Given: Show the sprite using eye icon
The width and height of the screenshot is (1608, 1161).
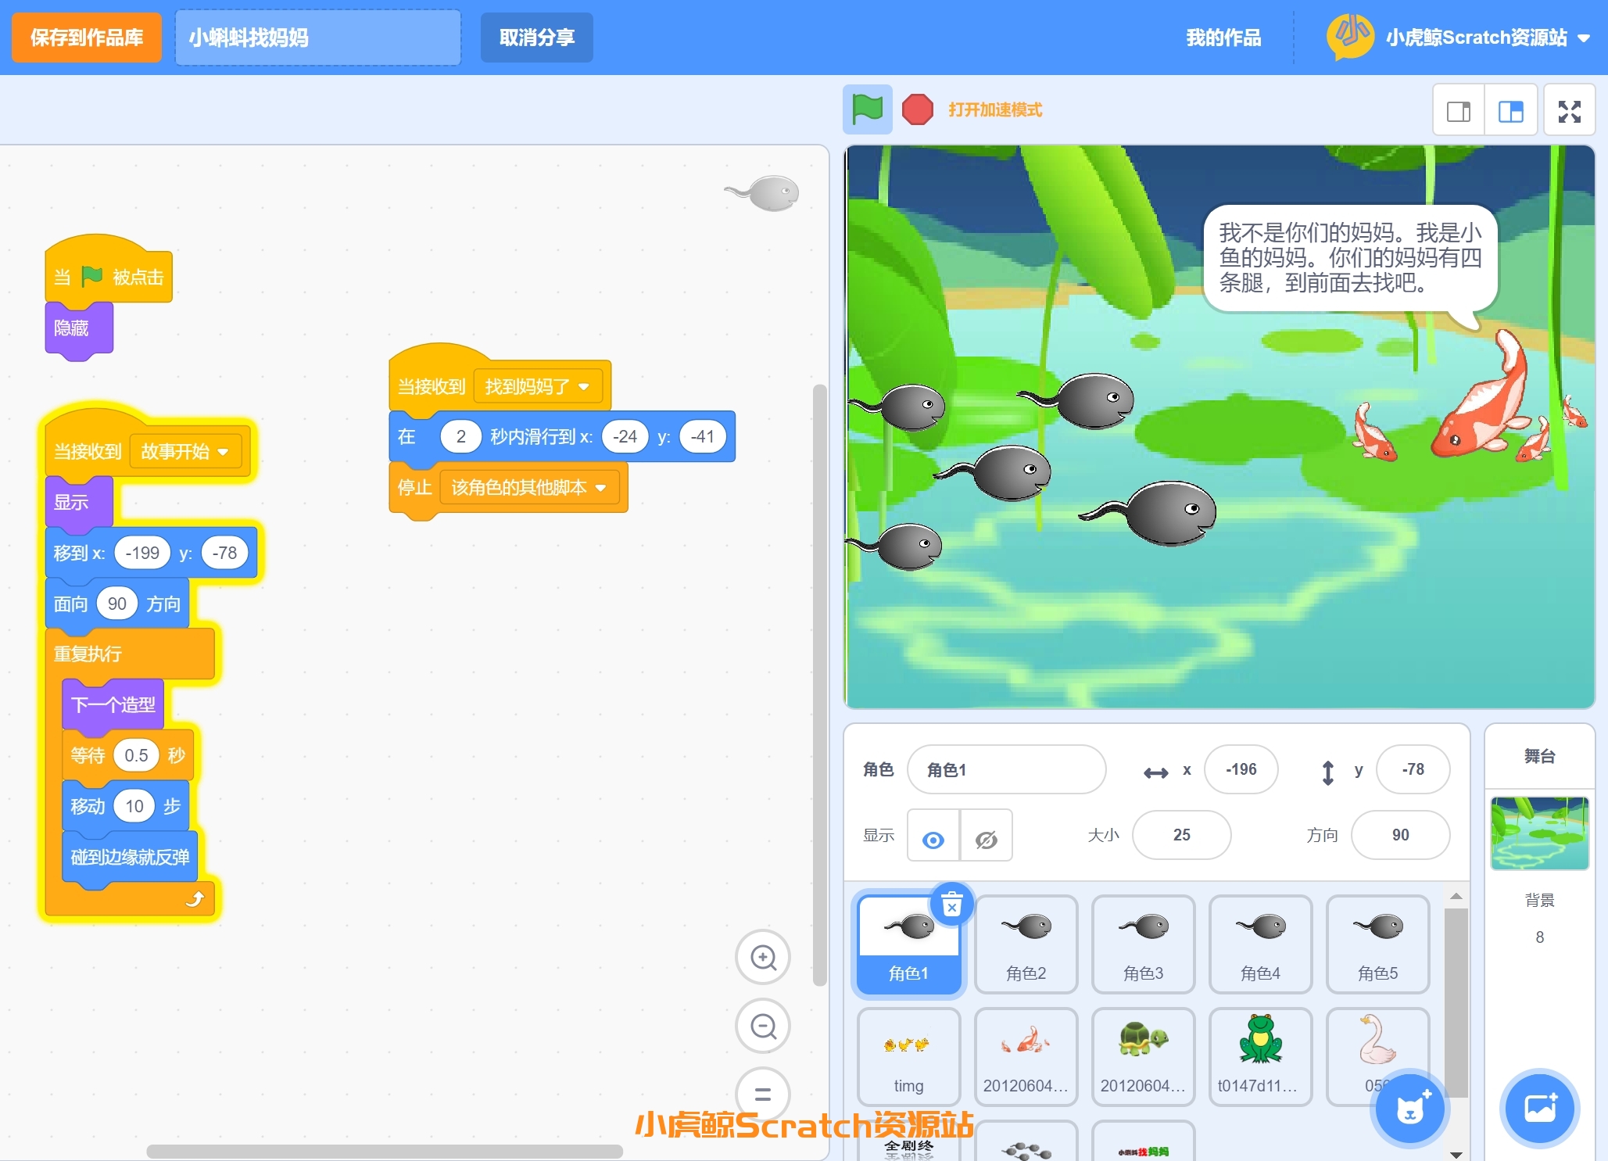Looking at the screenshot, I should click(933, 839).
